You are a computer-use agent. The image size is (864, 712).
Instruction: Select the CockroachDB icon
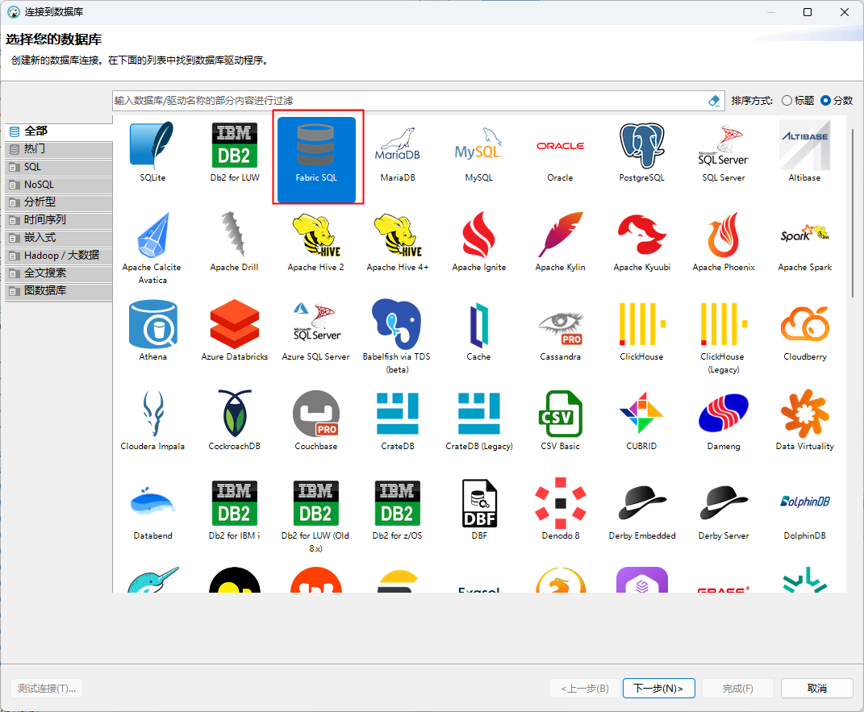(x=234, y=414)
